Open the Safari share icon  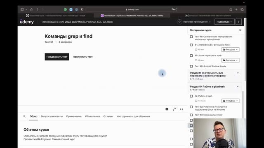pos(231,9)
